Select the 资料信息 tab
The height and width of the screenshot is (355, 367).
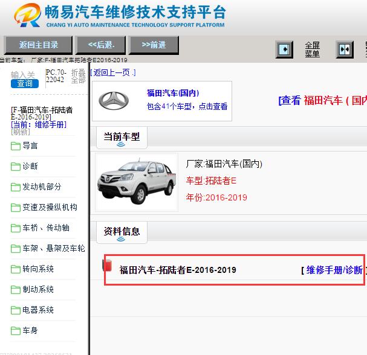(x=122, y=232)
